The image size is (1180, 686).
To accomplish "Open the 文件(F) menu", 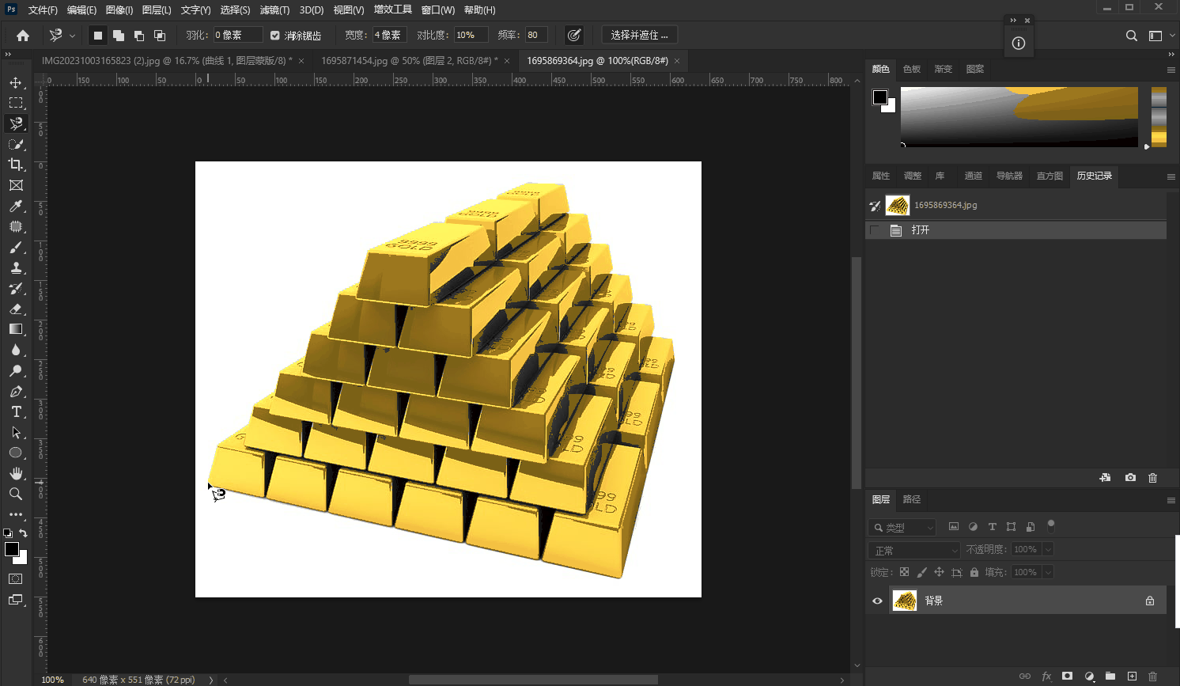I will click(x=43, y=10).
